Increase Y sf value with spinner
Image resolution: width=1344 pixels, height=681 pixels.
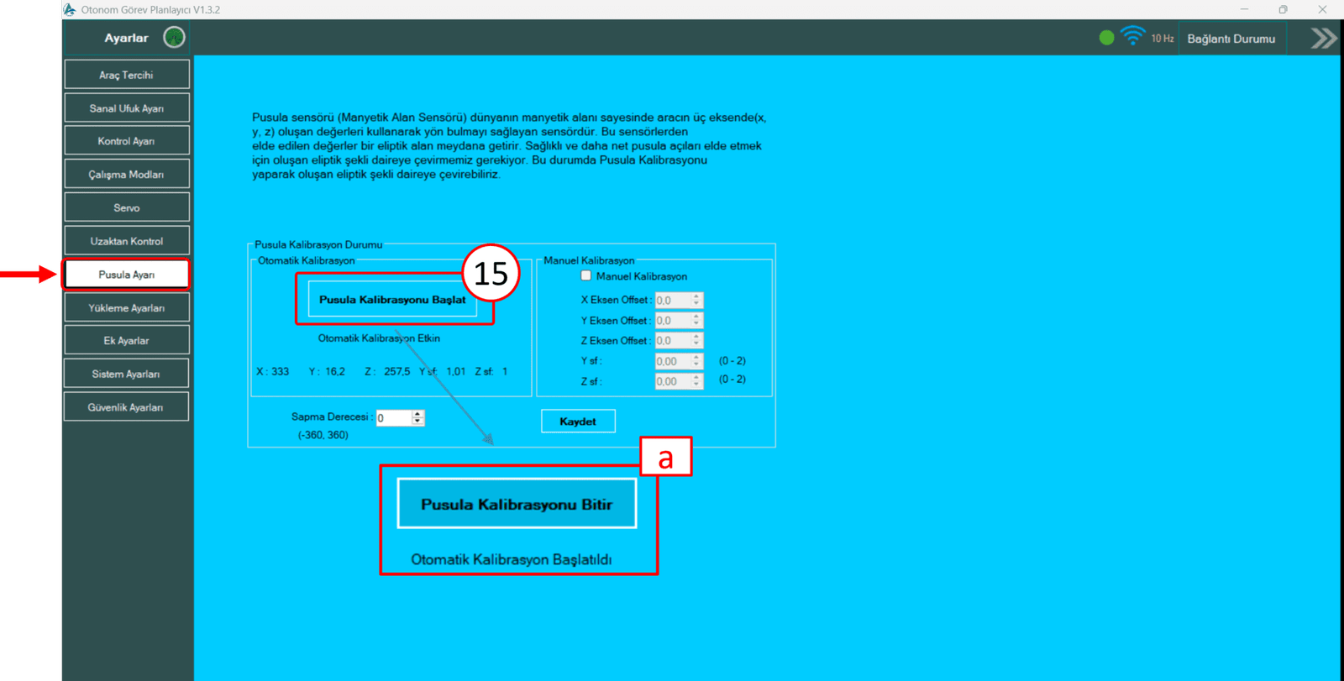click(696, 358)
